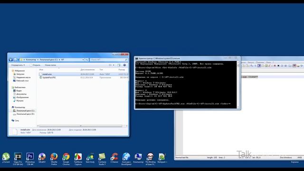
Task: Click W7 folder breadcrumb
Action: [x=63, y=60]
